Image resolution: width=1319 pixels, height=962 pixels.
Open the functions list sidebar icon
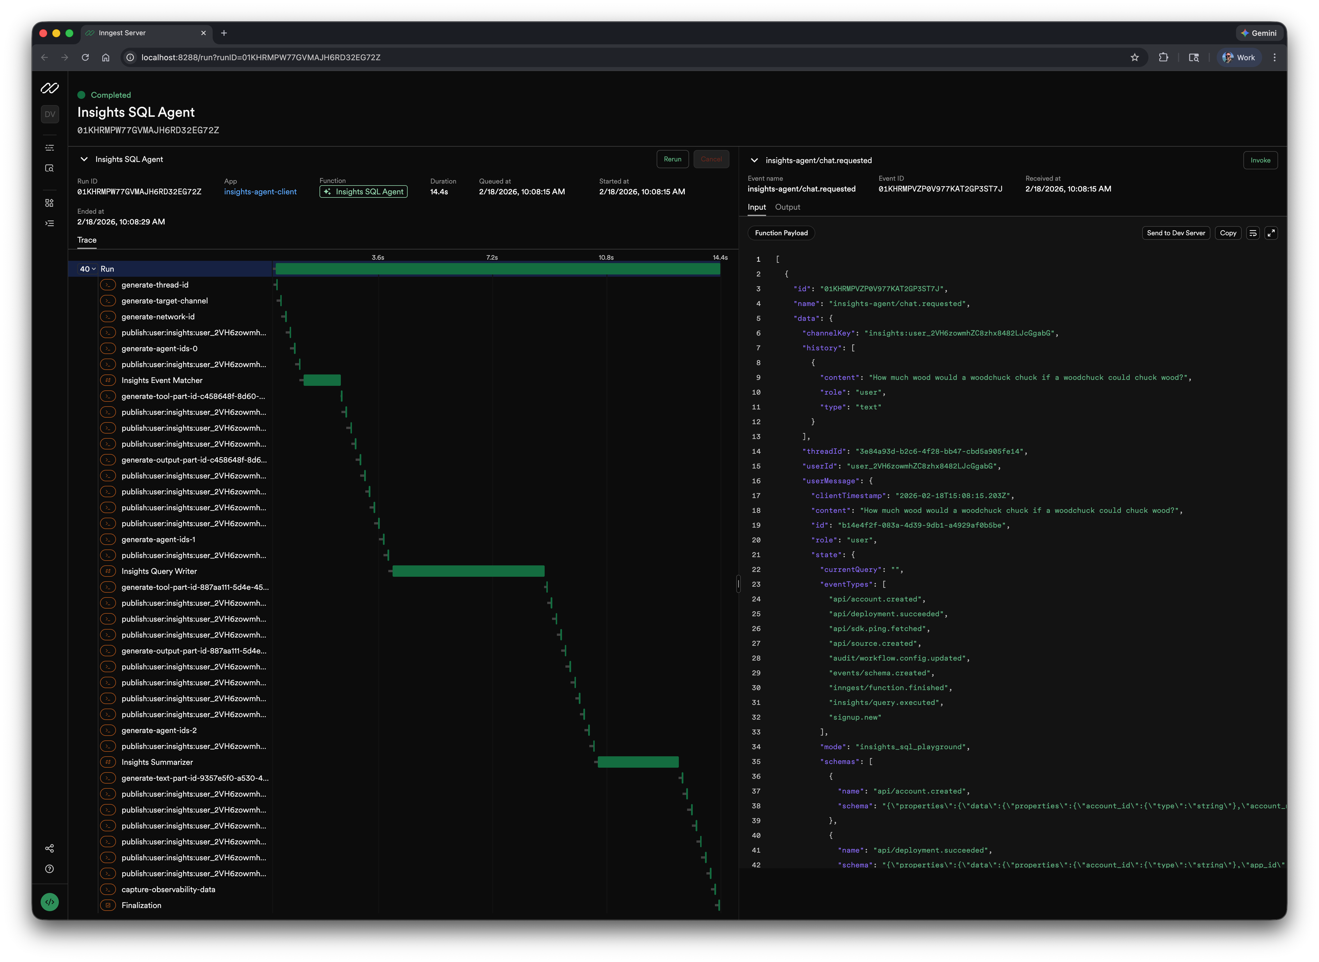point(49,224)
